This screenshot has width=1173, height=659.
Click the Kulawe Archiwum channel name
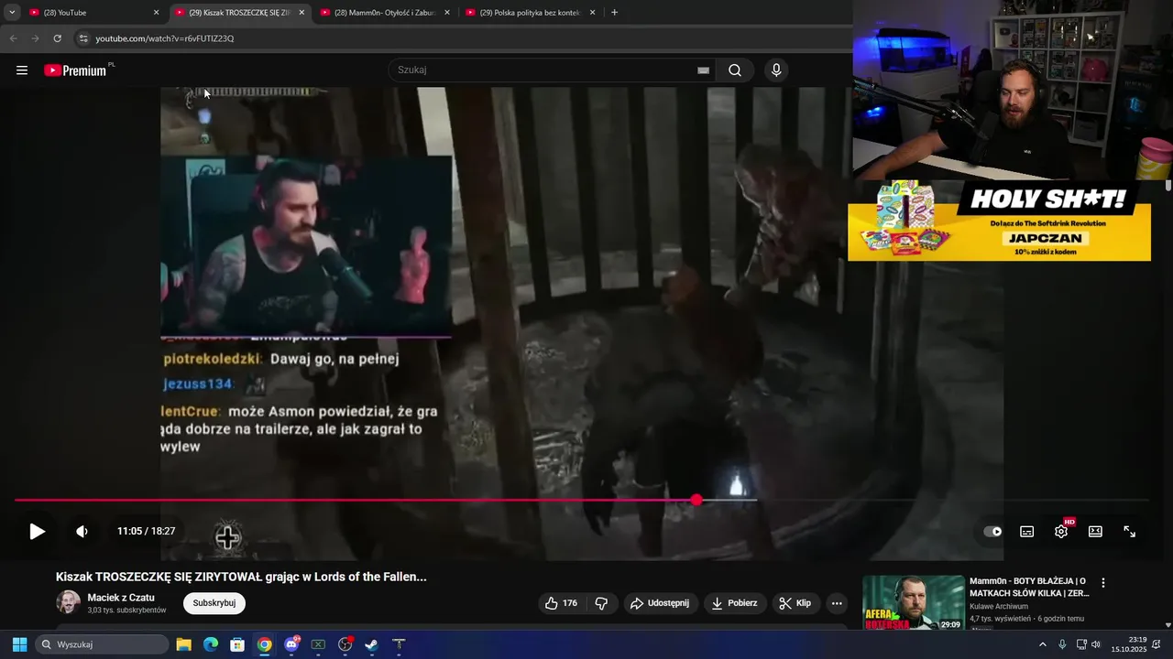(x=999, y=607)
